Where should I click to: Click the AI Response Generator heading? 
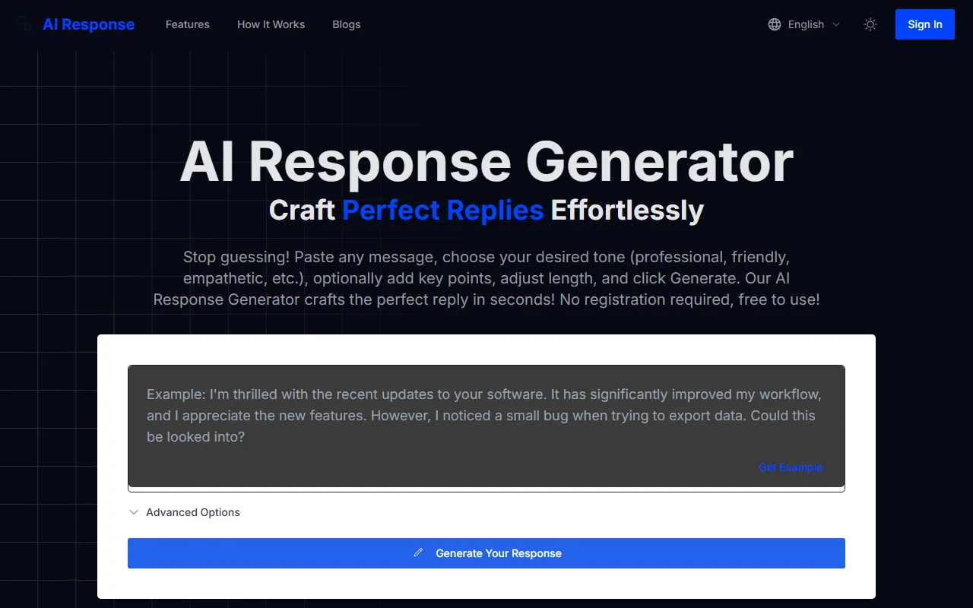486,162
